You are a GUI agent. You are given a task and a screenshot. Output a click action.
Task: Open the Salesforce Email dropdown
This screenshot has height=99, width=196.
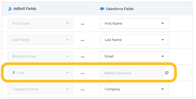tap(134, 56)
